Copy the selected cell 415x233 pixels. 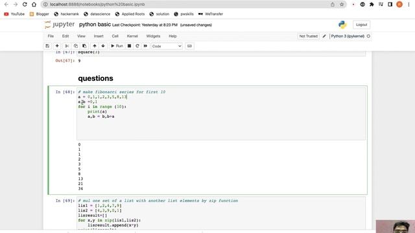coord(76,46)
